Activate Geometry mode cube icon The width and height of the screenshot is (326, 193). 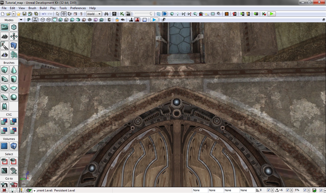click(14, 27)
